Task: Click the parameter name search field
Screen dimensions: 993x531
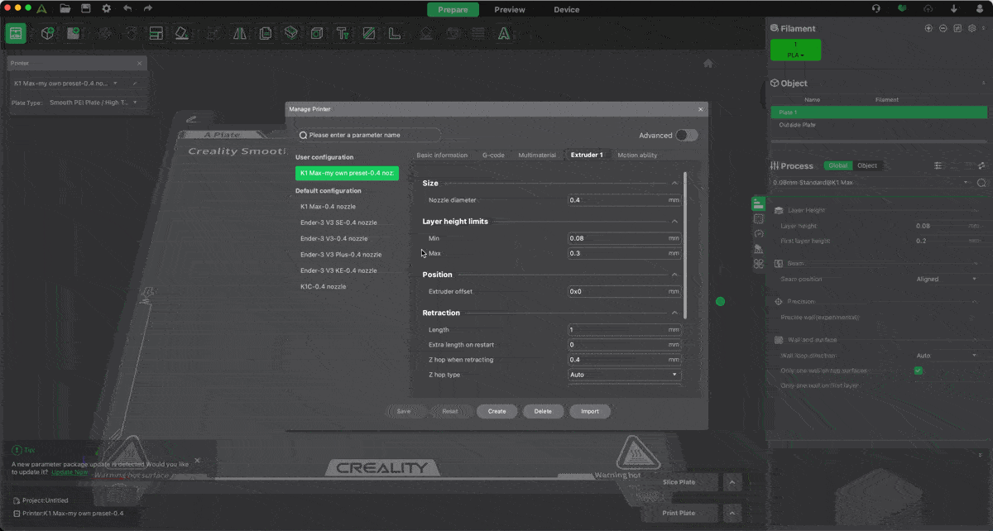Action: pos(369,135)
